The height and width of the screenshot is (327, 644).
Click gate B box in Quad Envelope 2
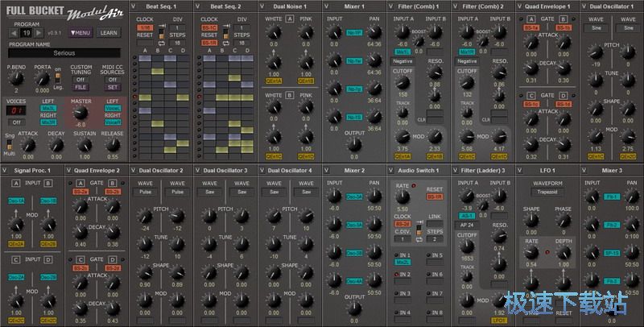point(113,183)
